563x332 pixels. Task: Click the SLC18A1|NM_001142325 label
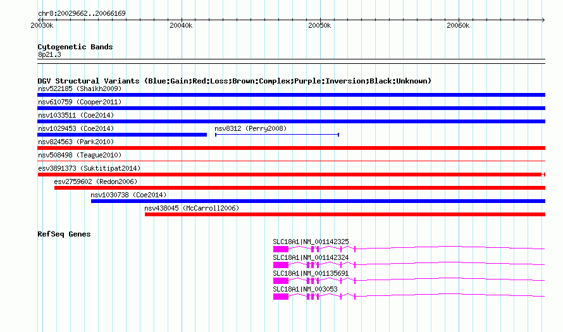[311, 242]
